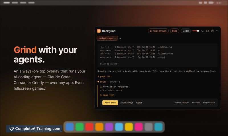Open the purple dock icon
Viewport: 228px width, 136px height.
tap(109, 127)
